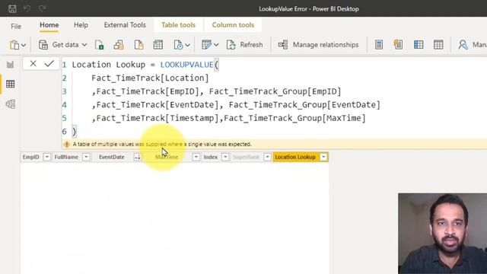Switch to Column tools tab
Screen dimensions: 487x274
[x=233, y=25]
